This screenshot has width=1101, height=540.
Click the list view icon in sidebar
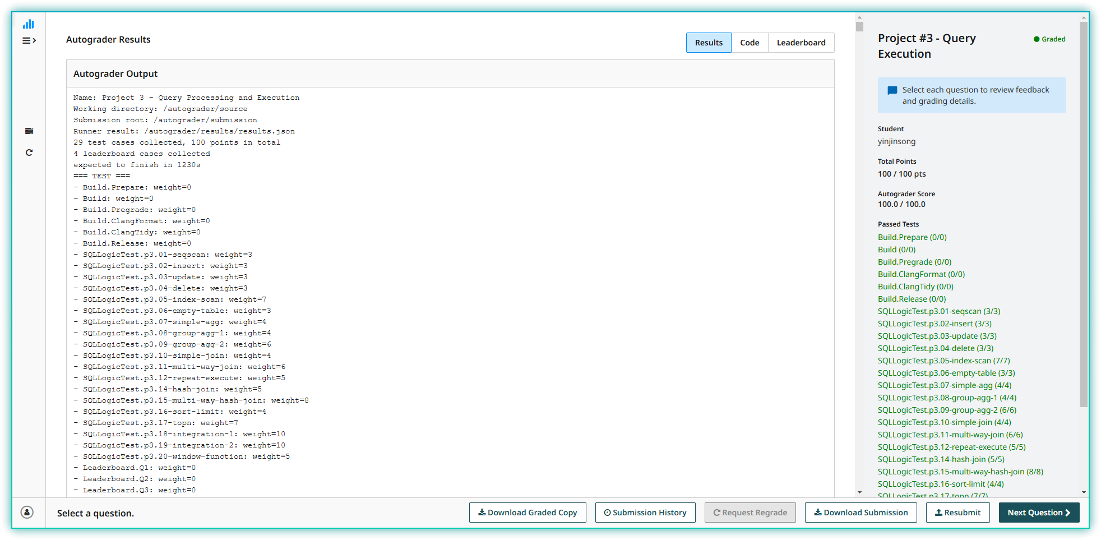(29, 131)
